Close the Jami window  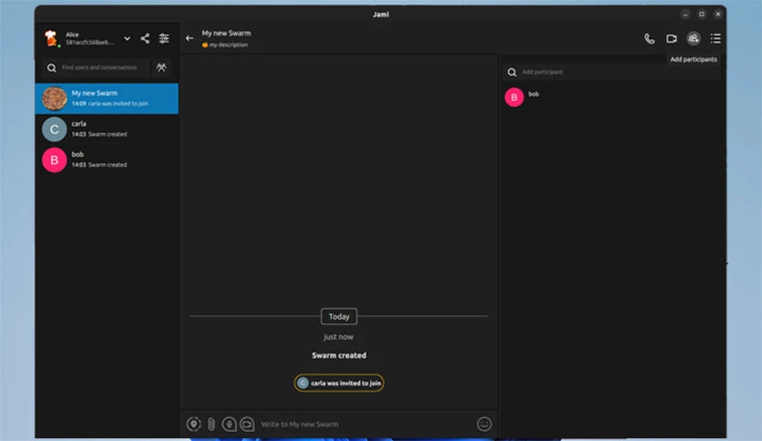tap(717, 14)
